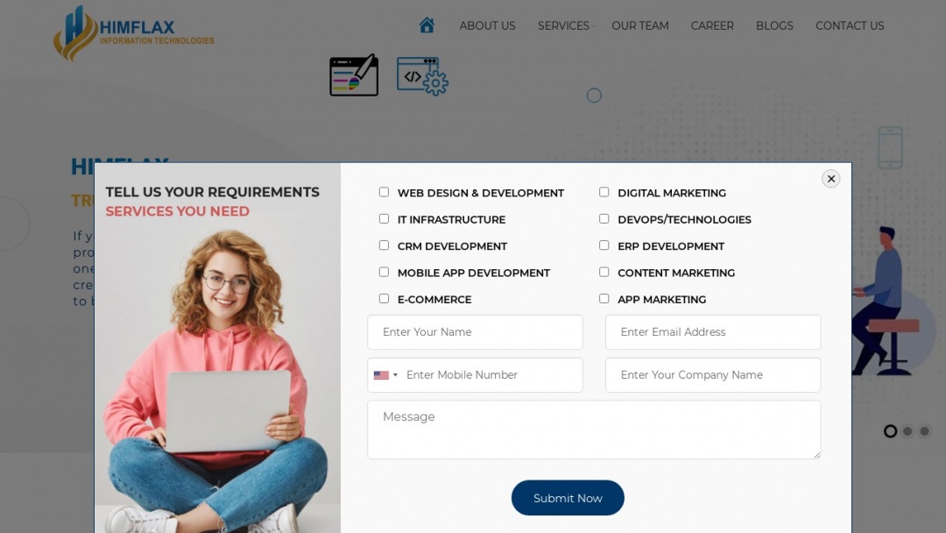Screen dimensions: 946x533
Task: Check the DIGITAL MARKETING checkbox
Action: 604,192
